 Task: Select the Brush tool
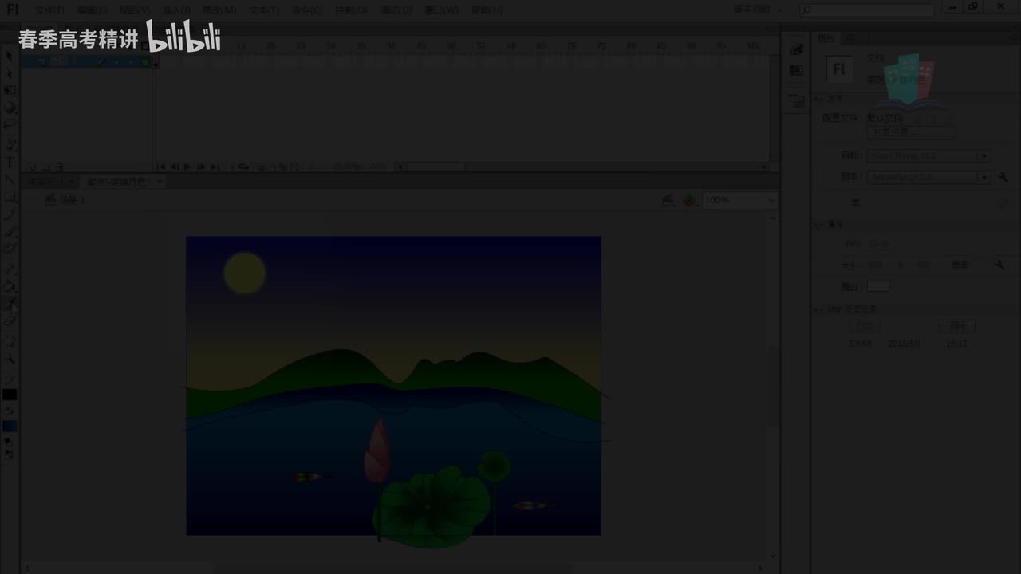[10, 232]
